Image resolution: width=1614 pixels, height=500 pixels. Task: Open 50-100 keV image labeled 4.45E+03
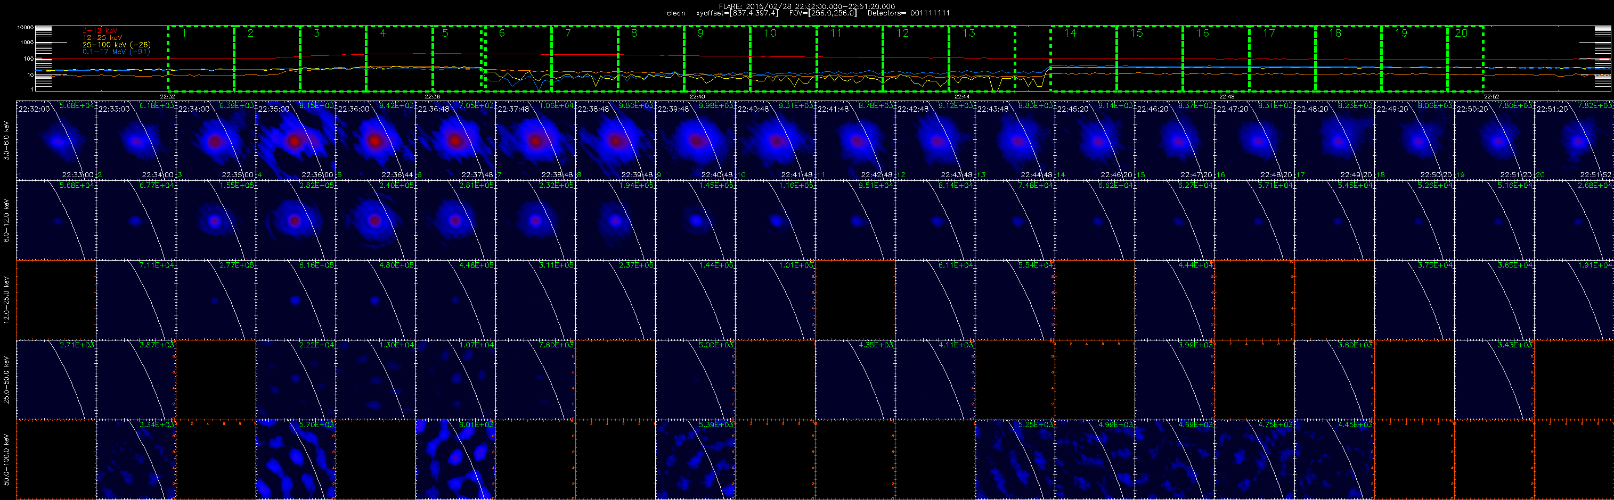tap(1334, 460)
